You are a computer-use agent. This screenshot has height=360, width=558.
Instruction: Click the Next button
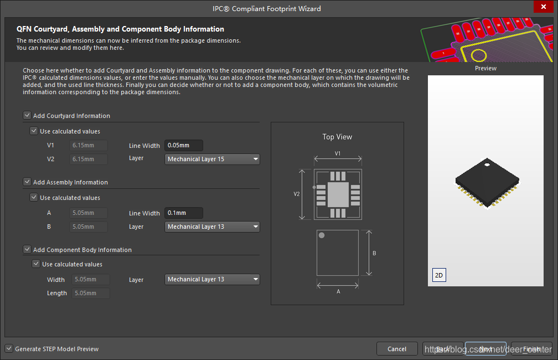click(x=485, y=349)
